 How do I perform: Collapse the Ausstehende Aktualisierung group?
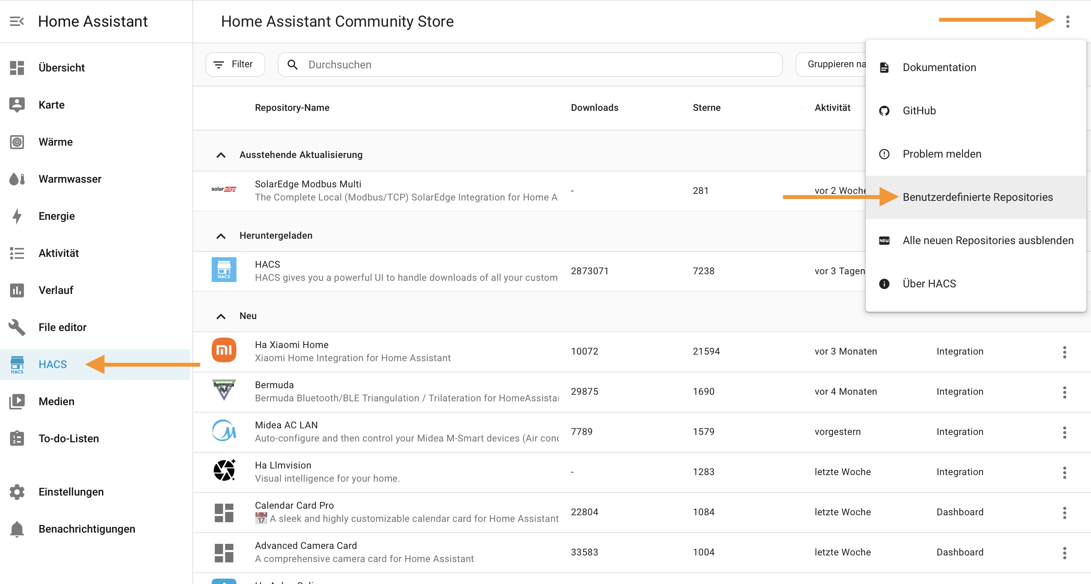tap(221, 155)
